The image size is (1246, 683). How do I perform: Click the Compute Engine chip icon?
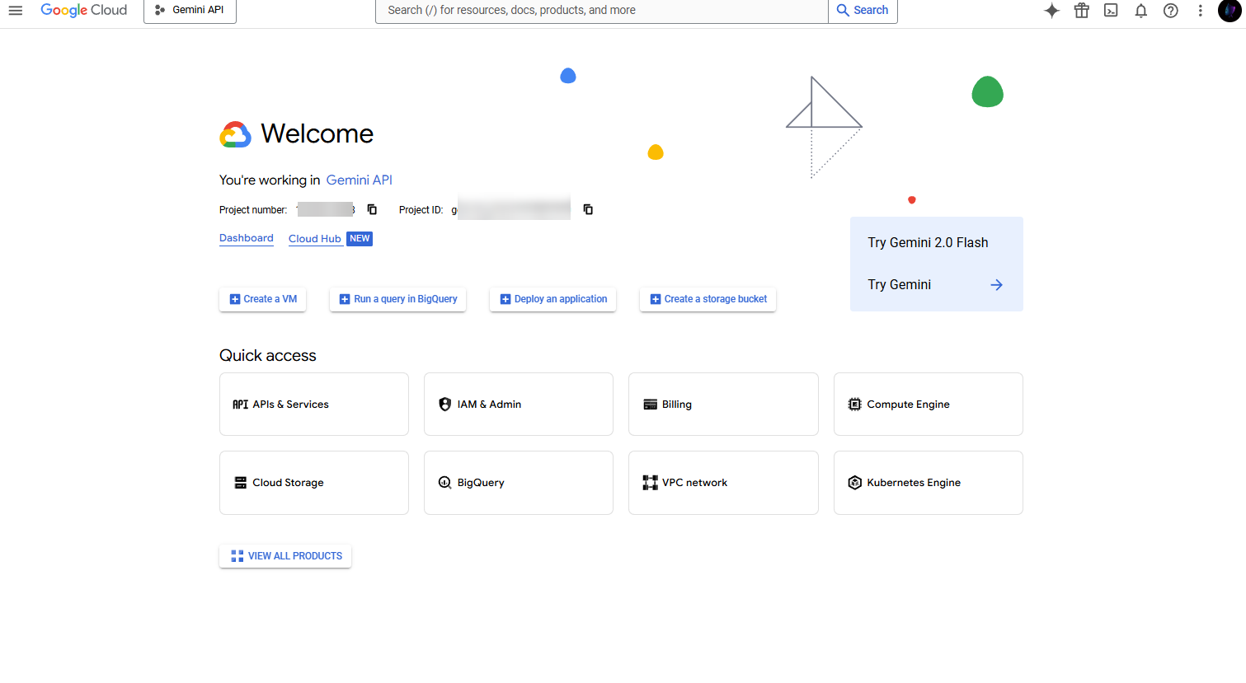point(854,405)
